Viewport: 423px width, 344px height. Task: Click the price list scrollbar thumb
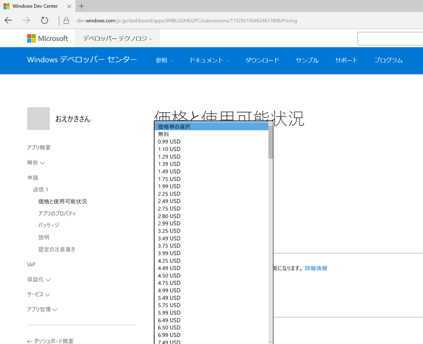pos(271,142)
